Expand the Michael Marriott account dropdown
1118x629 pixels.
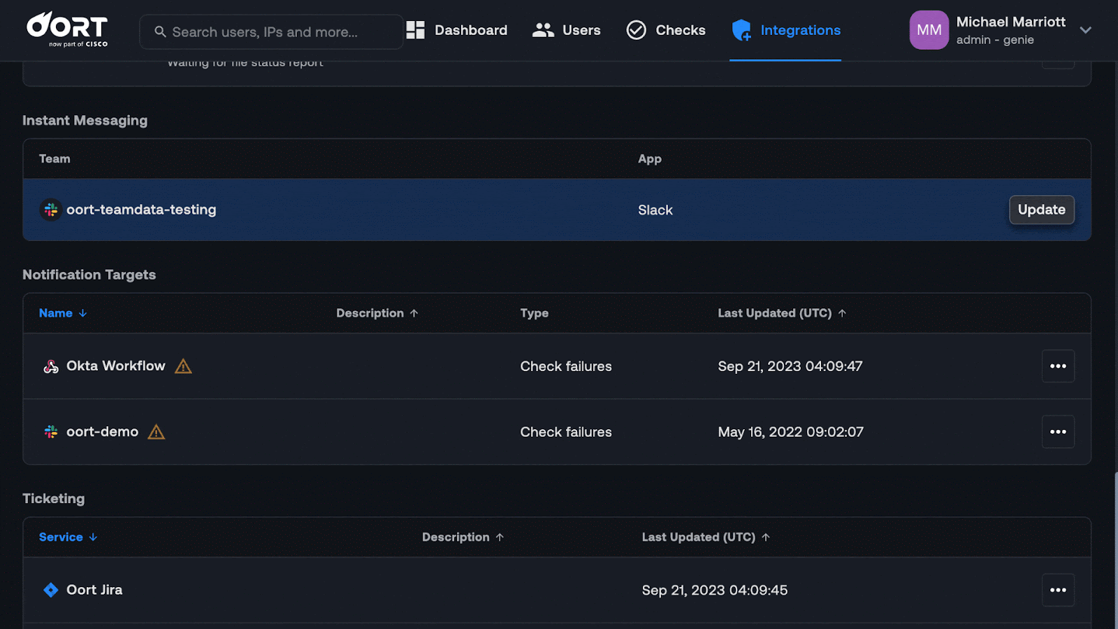pos(1085,30)
